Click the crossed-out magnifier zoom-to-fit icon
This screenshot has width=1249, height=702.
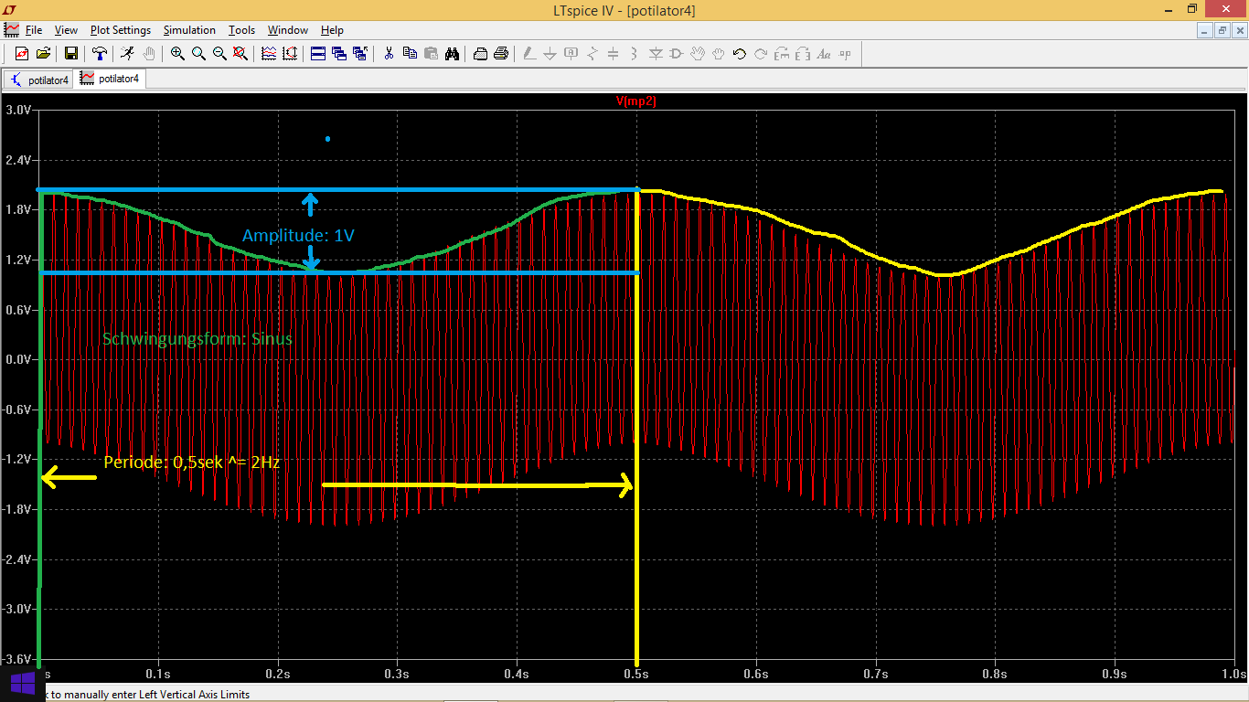click(x=240, y=54)
